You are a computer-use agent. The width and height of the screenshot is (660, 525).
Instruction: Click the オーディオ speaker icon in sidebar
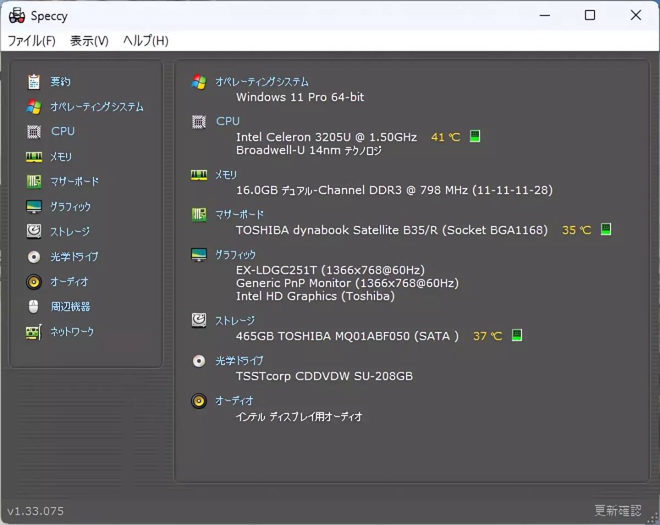coord(34,282)
